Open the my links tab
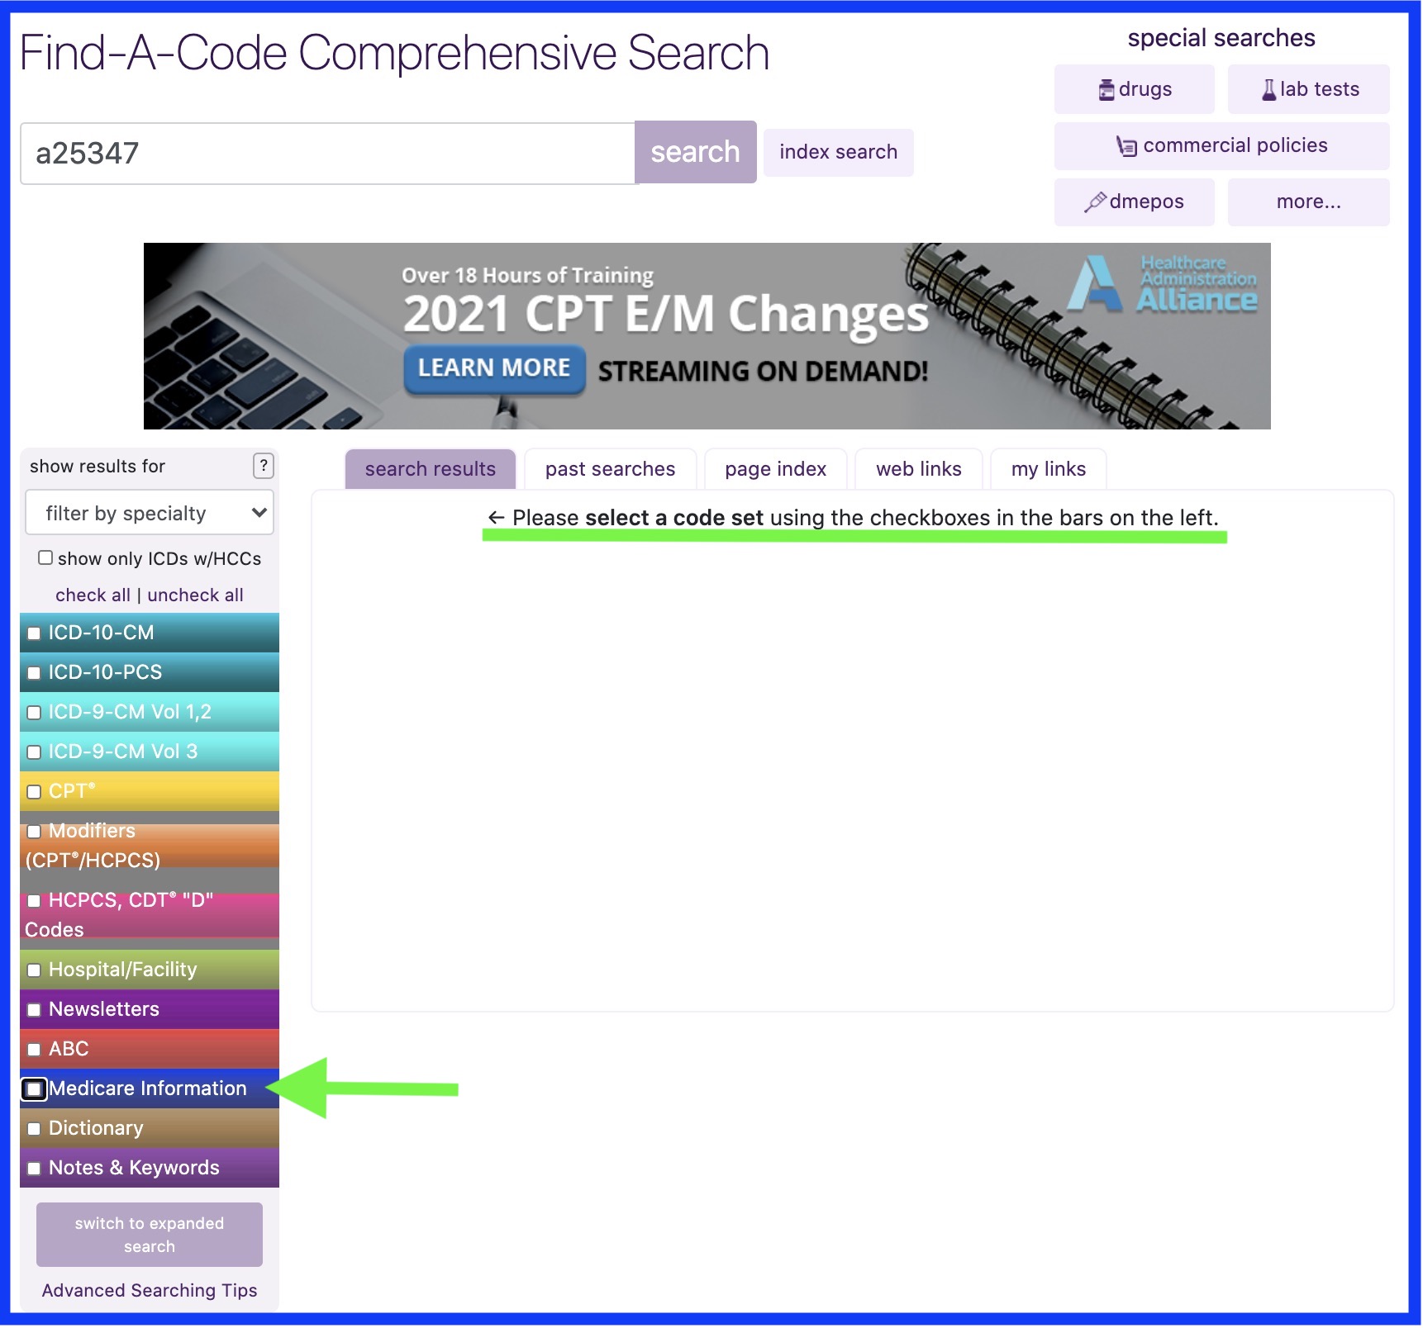The width and height of the screenshot is (1423, 1328). (1048, 469)
